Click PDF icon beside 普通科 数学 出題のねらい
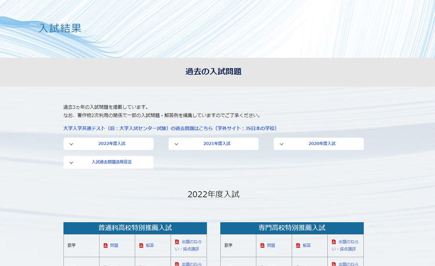 (177, 242)
